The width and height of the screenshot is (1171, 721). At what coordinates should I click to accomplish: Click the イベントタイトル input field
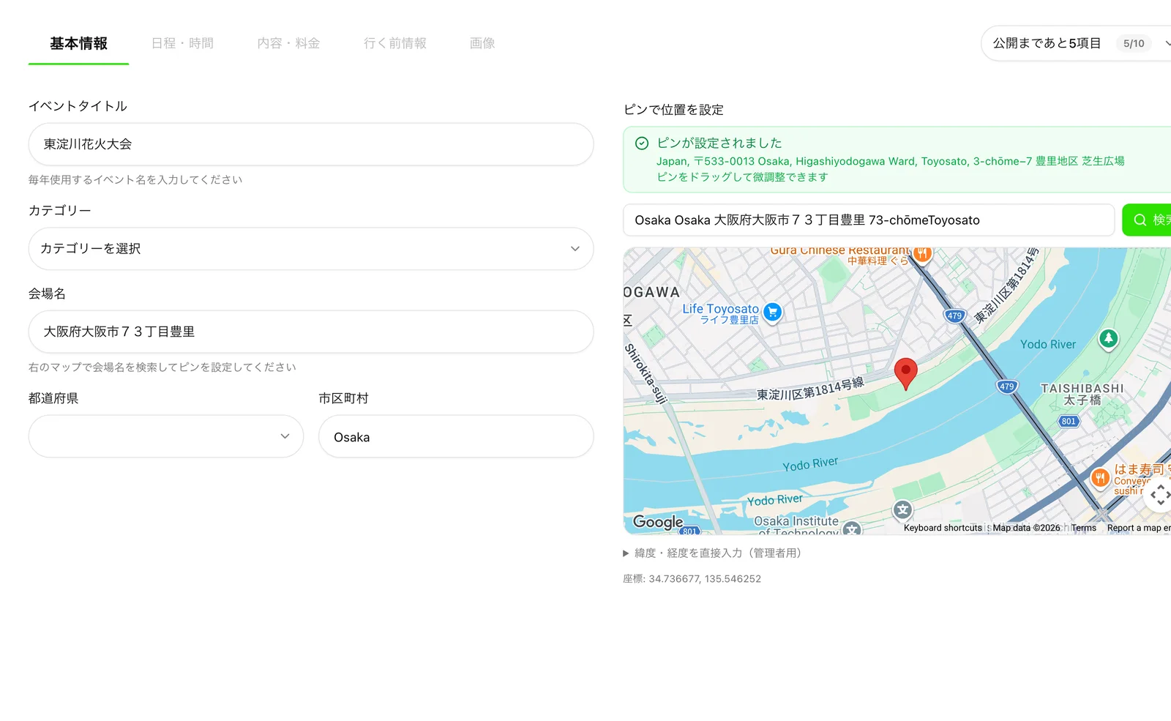(311, 144)
